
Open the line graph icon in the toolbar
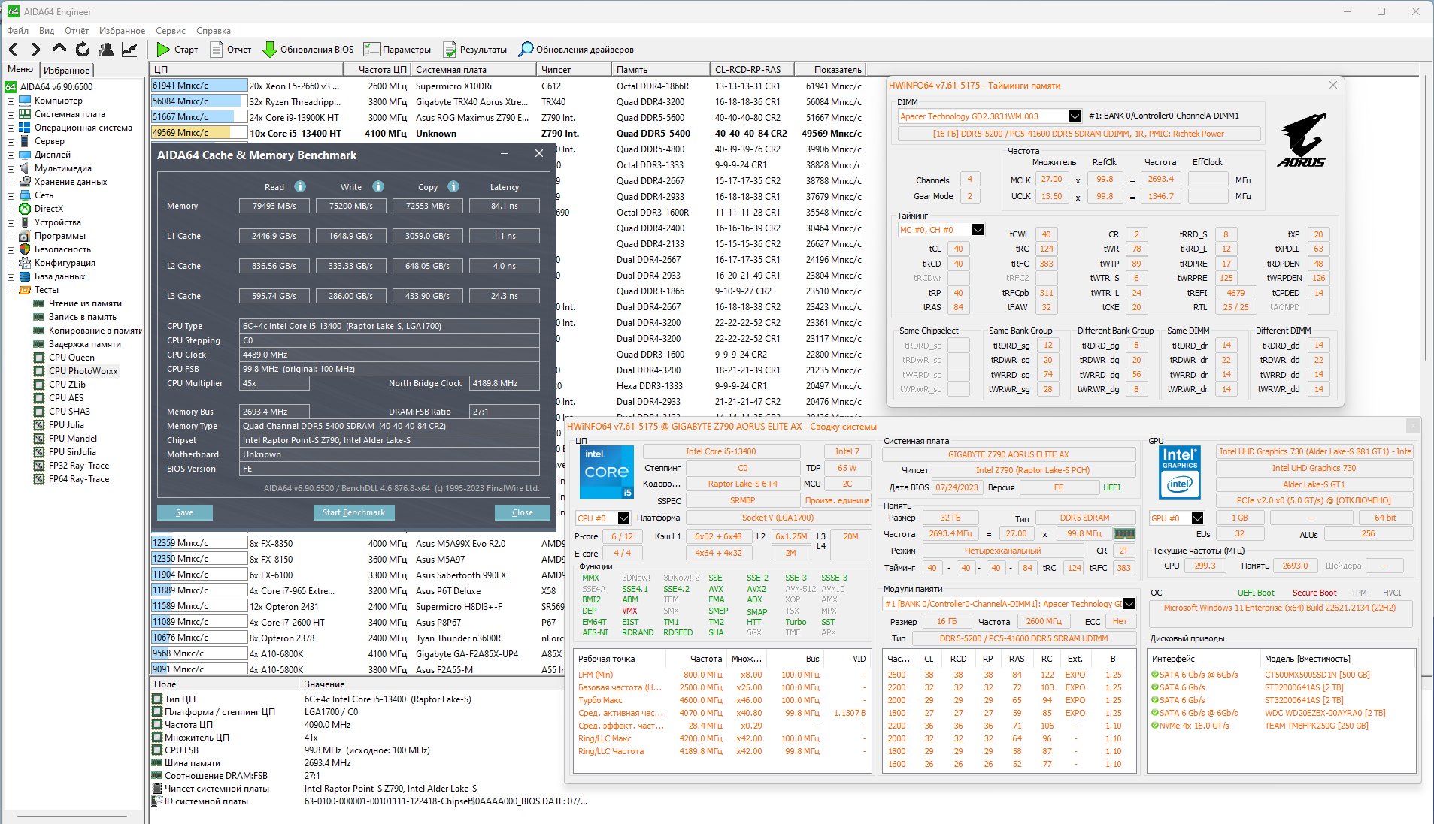coord(129,50)
